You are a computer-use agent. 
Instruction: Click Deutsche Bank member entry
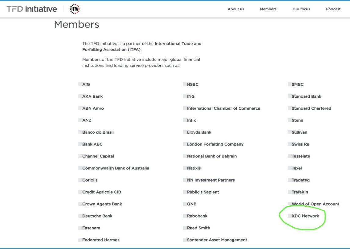97,216
